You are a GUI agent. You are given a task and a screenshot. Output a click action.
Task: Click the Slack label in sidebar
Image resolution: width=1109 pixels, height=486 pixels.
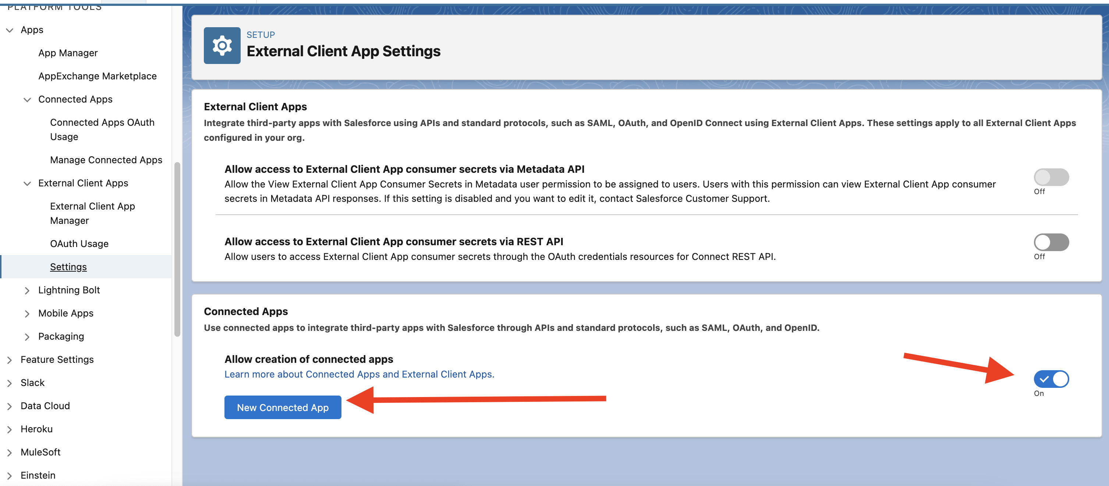33,383
